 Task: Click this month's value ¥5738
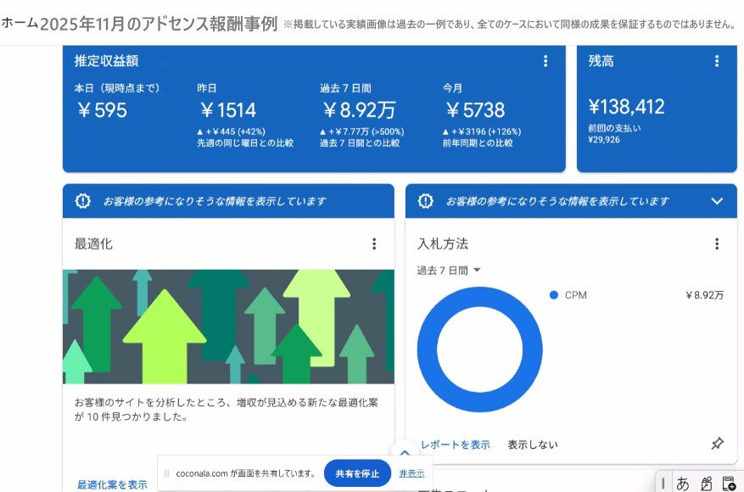pyautogui.click(x=475, y=110)
